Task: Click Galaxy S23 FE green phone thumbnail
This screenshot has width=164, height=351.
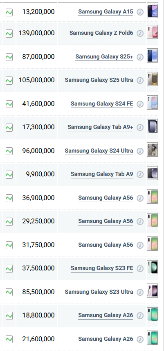Action: coord(153,267)
